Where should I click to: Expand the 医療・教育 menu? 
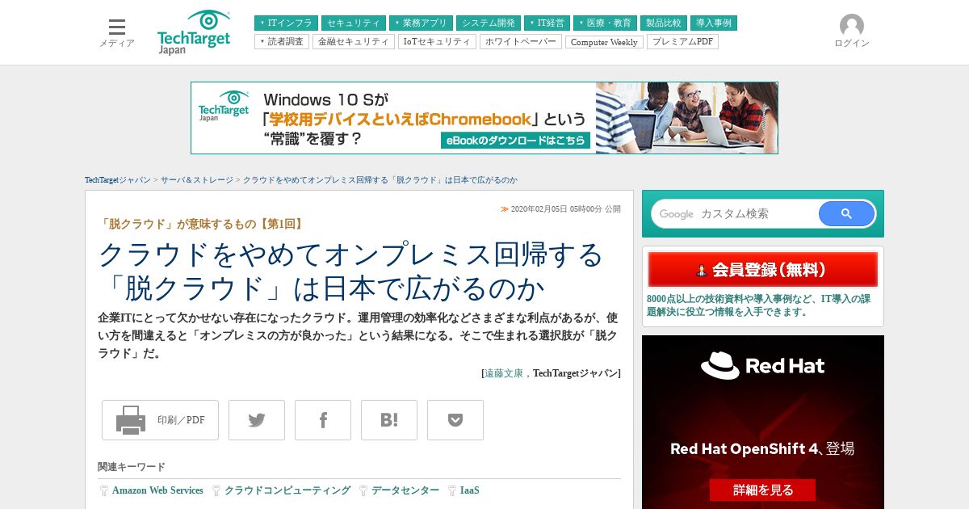click(x=605, y=23)
